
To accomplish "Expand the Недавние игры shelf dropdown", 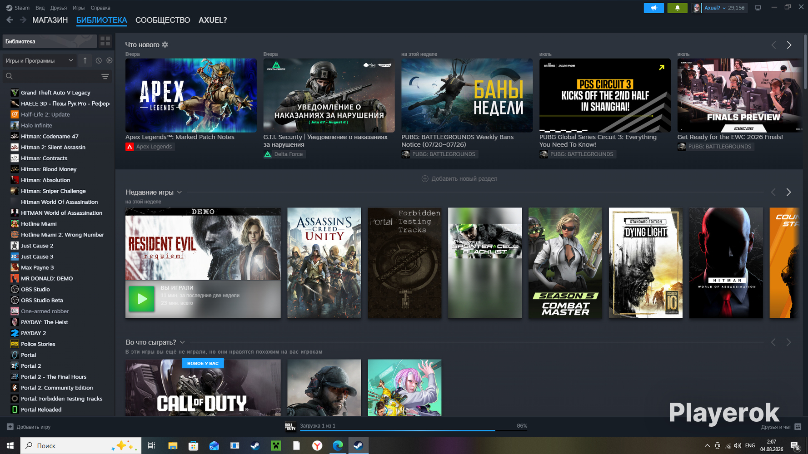I will [180, 192].
